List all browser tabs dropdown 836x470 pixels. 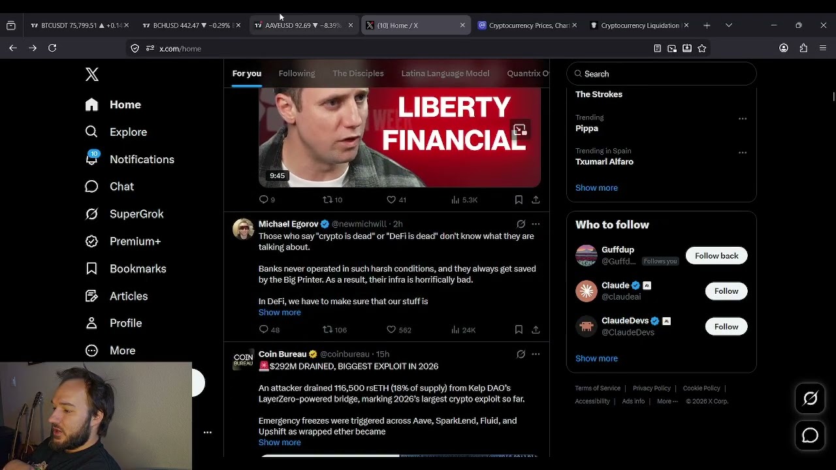click(729, 25)
